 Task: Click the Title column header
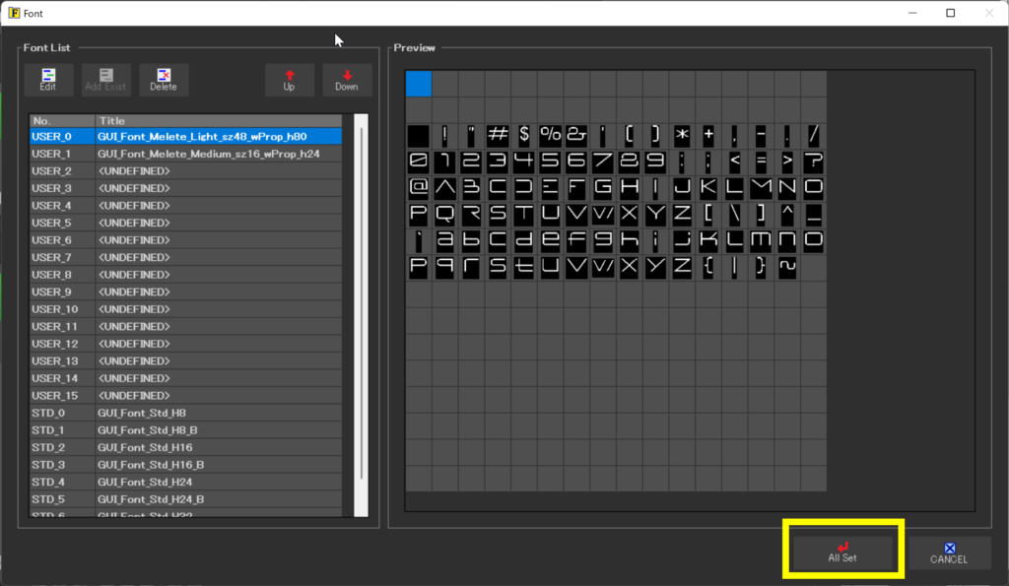tap(217, 120)
